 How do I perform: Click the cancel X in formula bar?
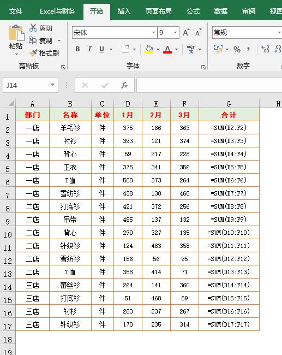[85, 85]
